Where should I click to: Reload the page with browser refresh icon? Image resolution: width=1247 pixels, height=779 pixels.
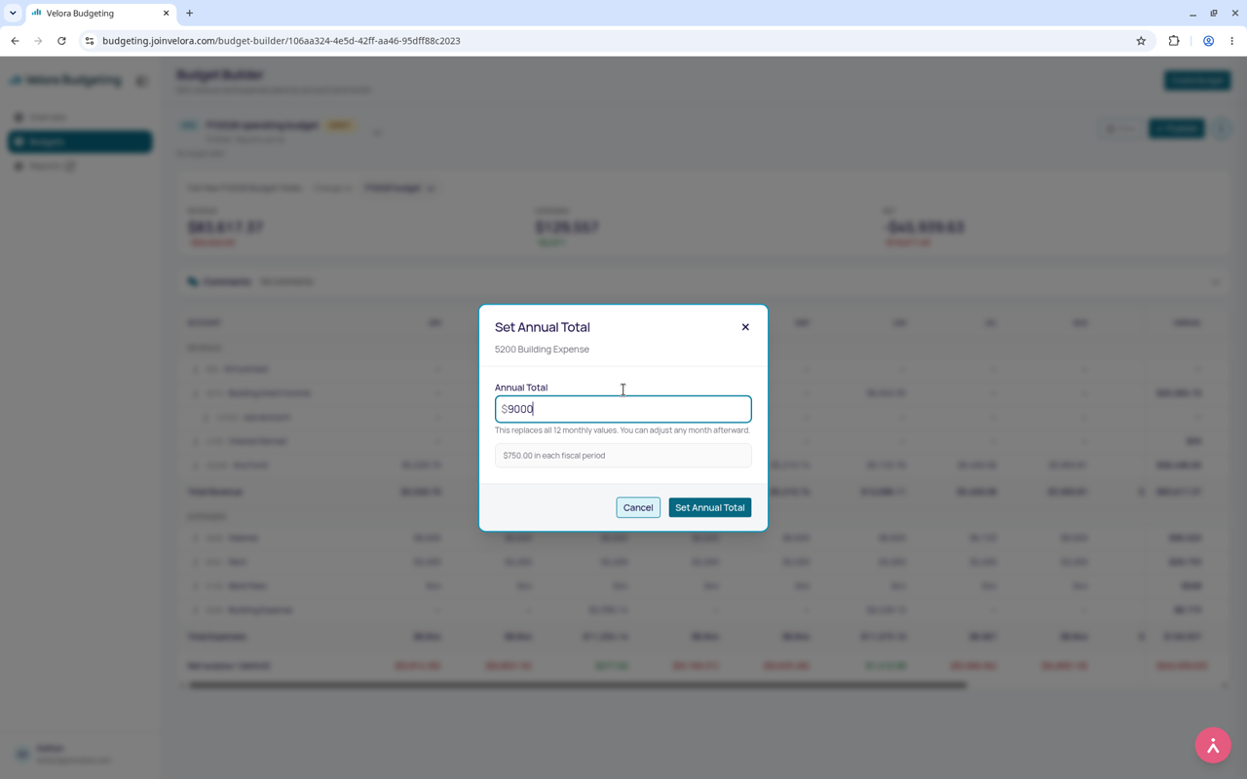[x=61, y=41]
